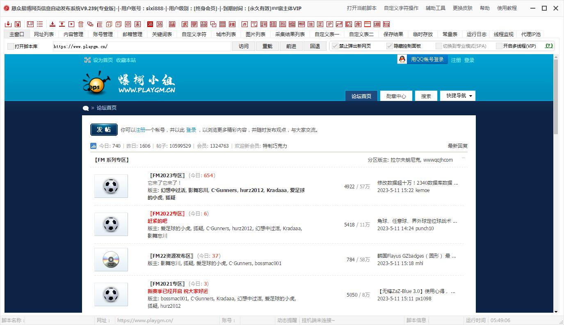
Task: Switch to the 代理IP池 tab
Action: 531,34
